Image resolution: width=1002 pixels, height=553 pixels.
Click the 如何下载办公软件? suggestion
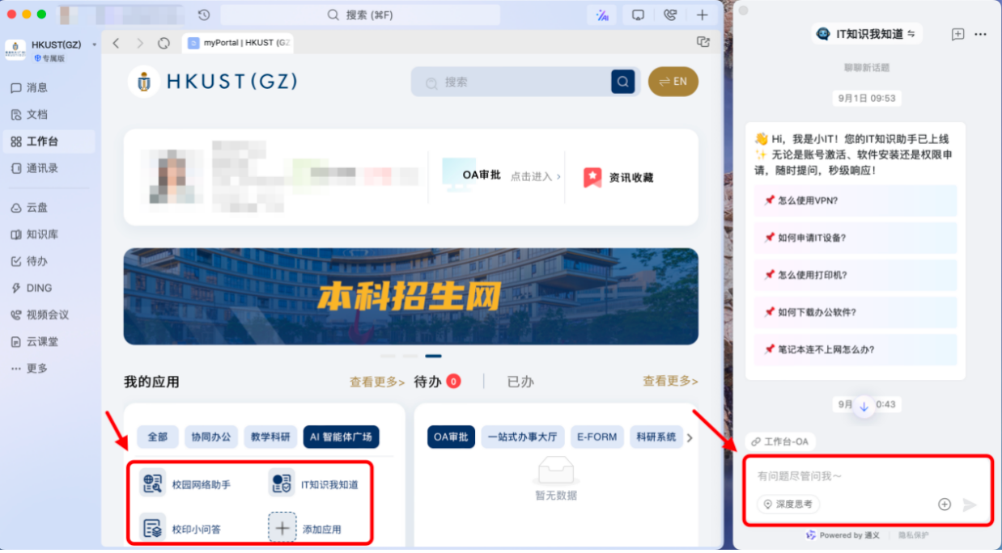[855, 312]
